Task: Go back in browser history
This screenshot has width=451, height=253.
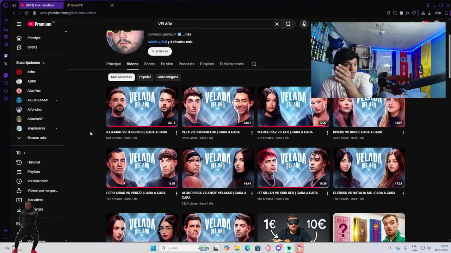Action: click(x=14, y=13)
